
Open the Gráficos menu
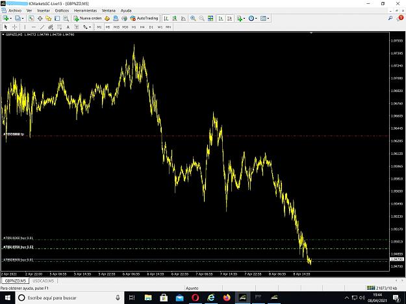pyautogui.click(x=62, y=10)
